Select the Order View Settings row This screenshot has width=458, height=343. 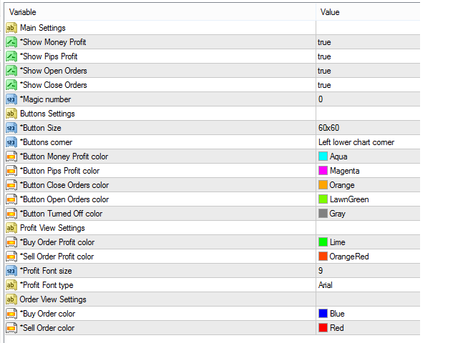213,299
